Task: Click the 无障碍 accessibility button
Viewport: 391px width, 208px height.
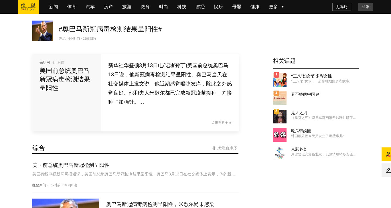Action: [342, 7]
